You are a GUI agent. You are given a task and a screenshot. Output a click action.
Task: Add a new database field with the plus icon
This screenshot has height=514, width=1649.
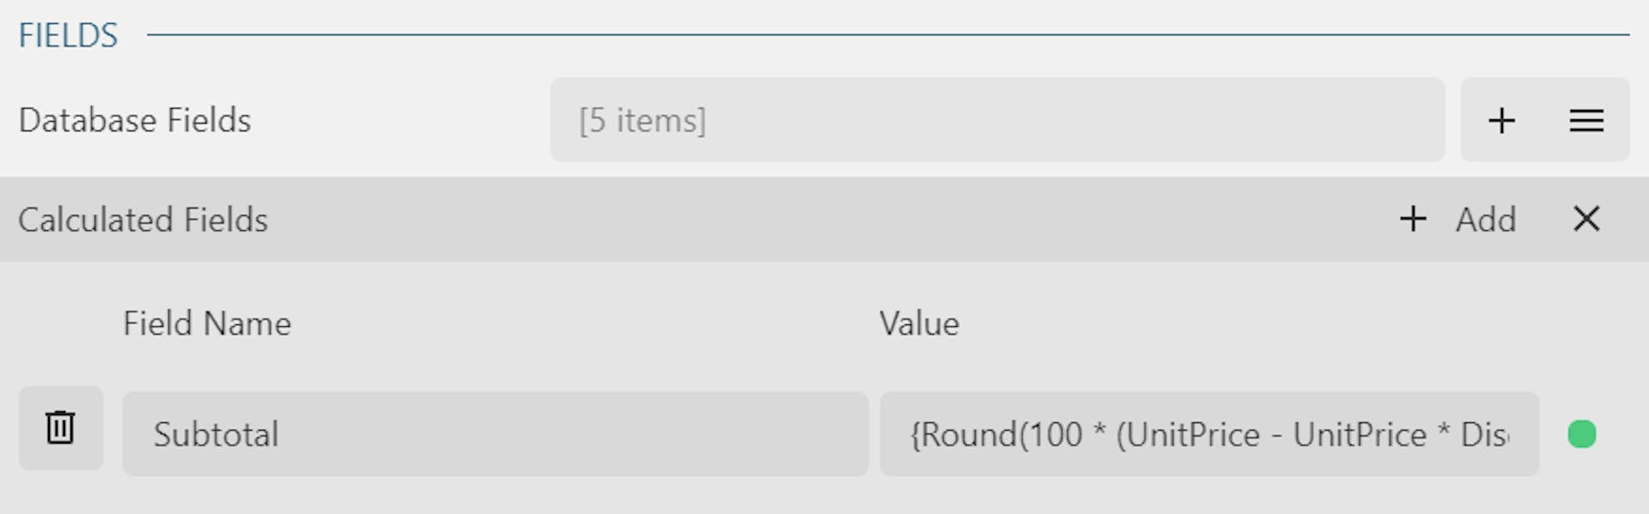1501,120
